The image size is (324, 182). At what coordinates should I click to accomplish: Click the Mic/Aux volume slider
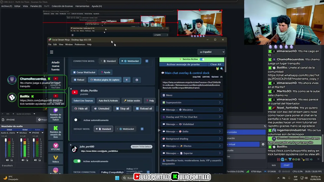(x=21, y=147)
